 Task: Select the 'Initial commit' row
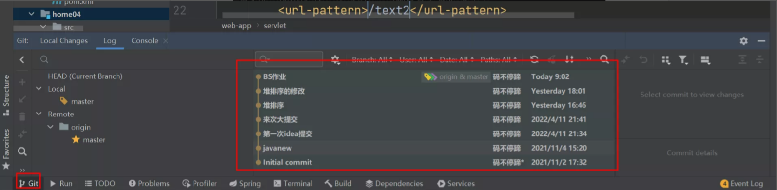pos(435,162)
